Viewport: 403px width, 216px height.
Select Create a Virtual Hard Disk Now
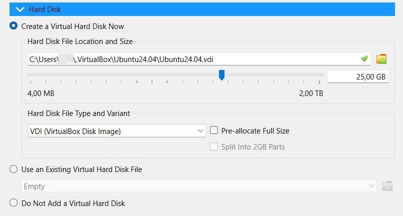13,26
